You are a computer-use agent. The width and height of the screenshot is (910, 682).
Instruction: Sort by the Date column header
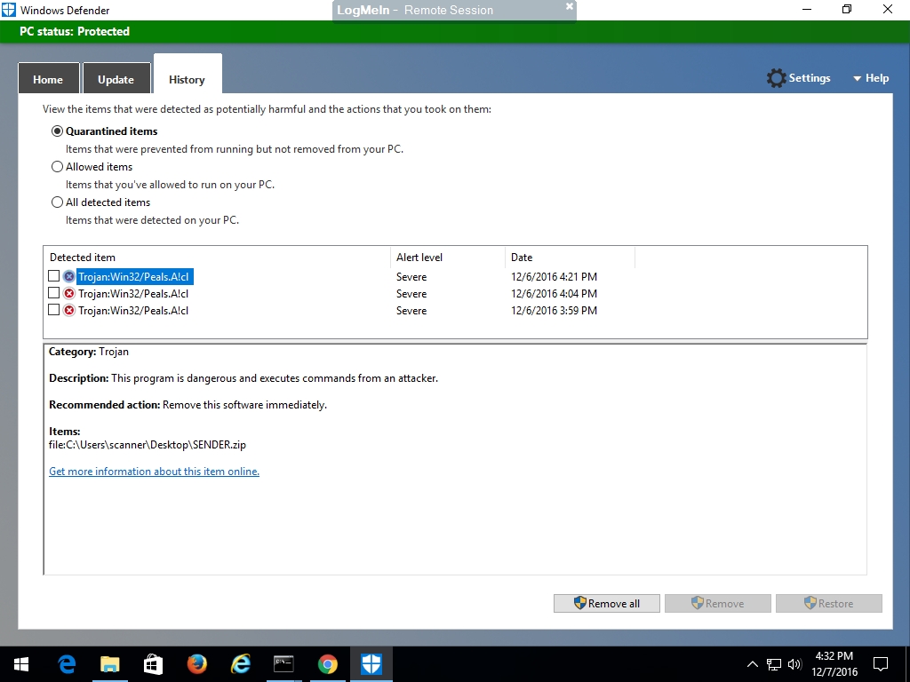(570, 258)
